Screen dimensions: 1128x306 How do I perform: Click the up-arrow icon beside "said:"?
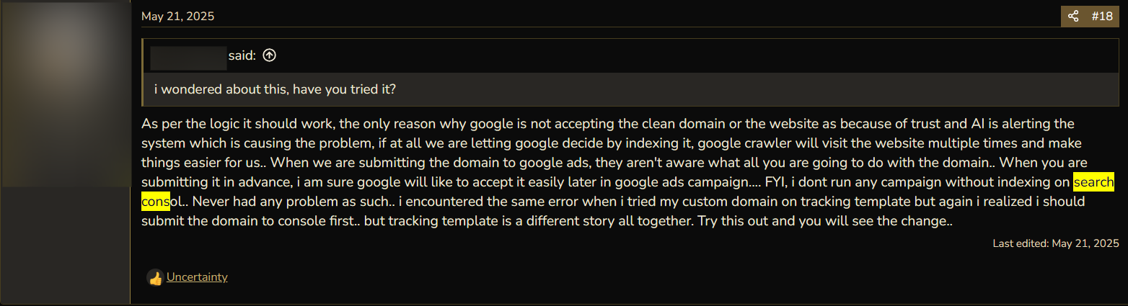[x=270, y=55]
